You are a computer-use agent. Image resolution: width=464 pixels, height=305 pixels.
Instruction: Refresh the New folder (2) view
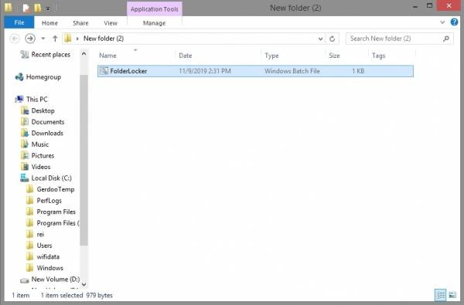pyautogui.click(x=332, y=39)
